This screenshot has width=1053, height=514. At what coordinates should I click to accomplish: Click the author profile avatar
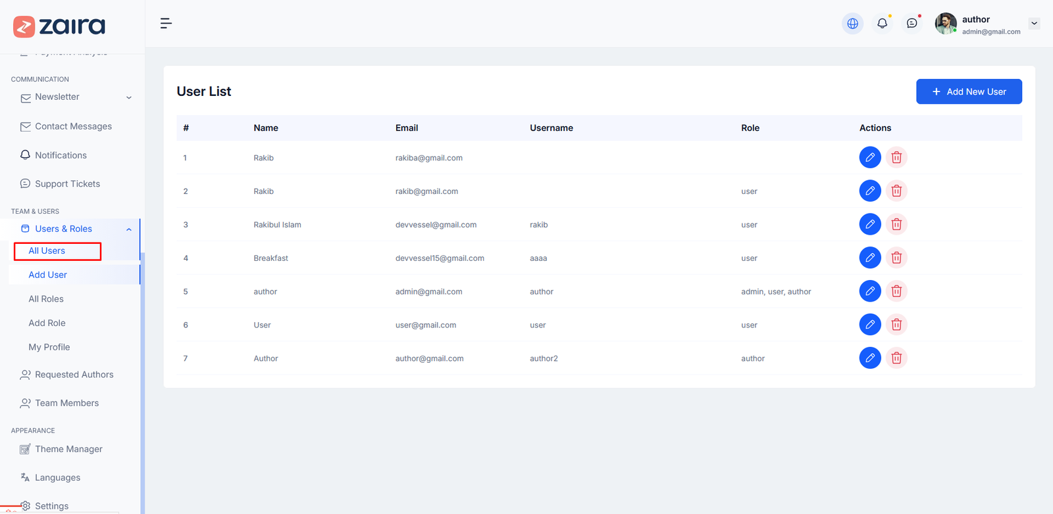(x=946, y=24)
